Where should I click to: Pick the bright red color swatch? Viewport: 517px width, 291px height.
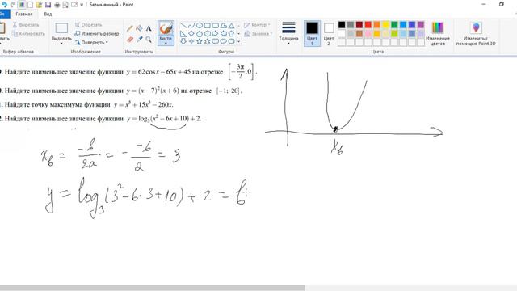pos(368,25)
